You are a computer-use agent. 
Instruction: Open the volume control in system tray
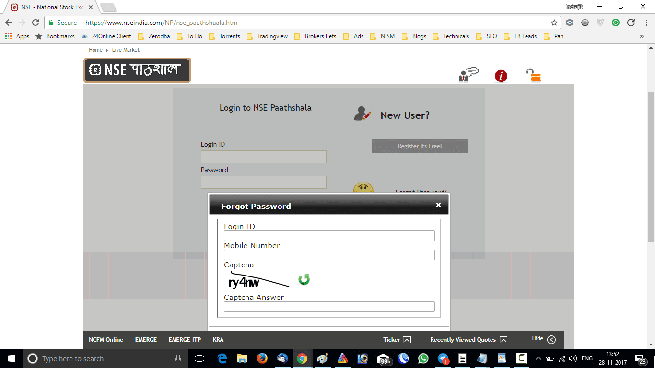pyautogui.click(x=573, y=358)
